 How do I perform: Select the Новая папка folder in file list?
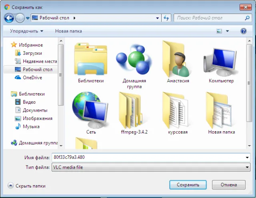(221, 113)
